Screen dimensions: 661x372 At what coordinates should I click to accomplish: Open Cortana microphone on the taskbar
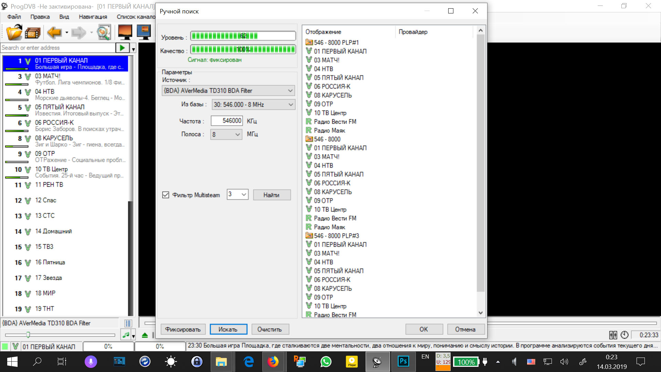click(x=91, y=362)
